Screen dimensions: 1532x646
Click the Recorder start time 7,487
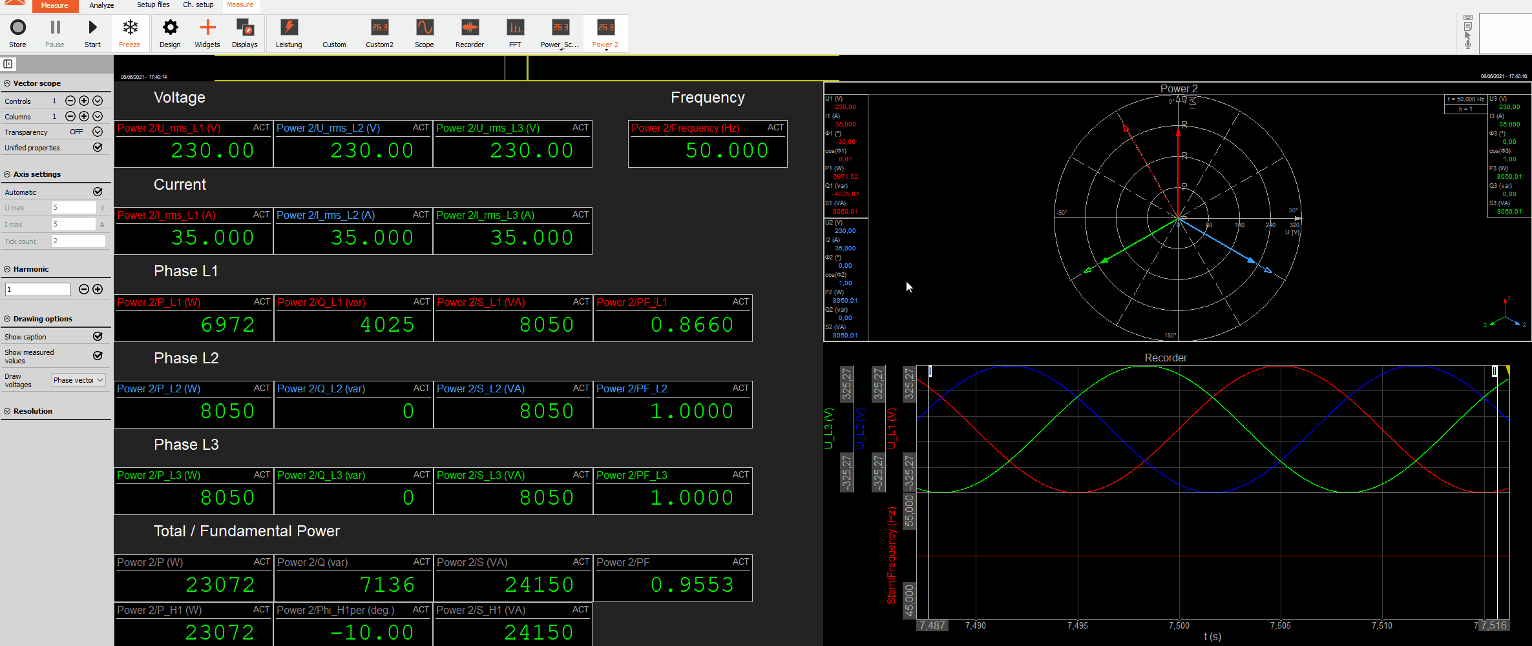click(x=932, y=625)
